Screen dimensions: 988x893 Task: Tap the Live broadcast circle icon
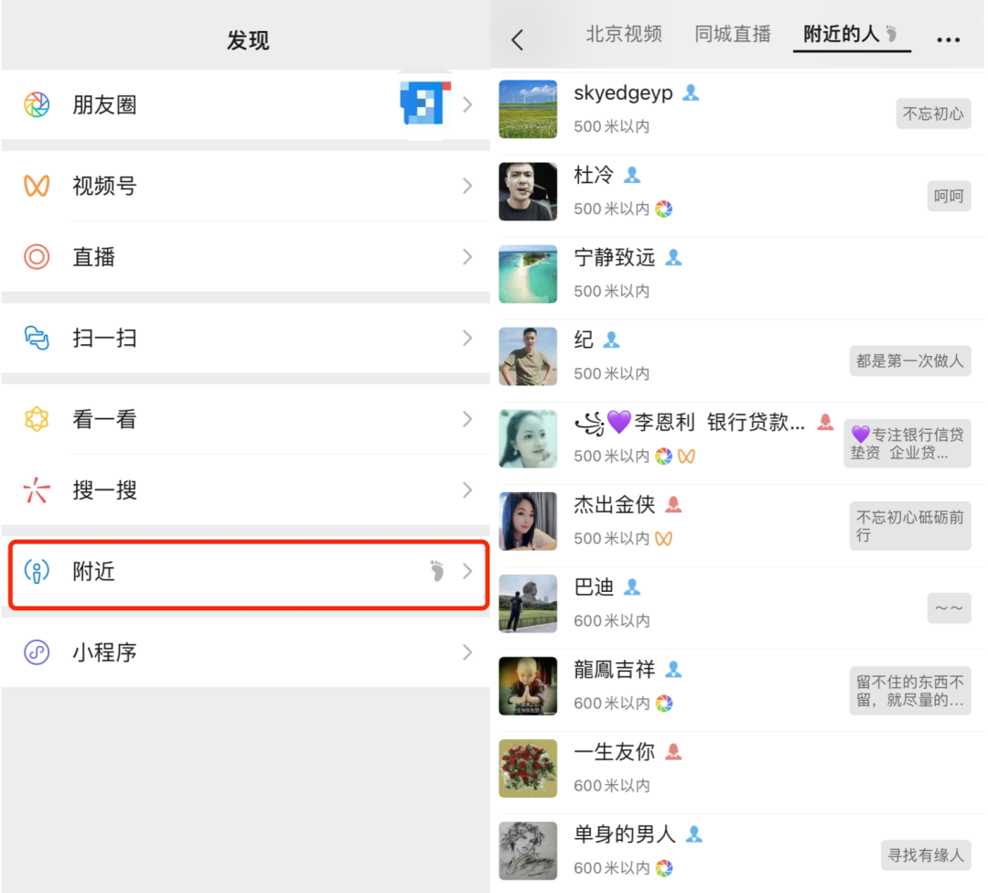[37, 257]
